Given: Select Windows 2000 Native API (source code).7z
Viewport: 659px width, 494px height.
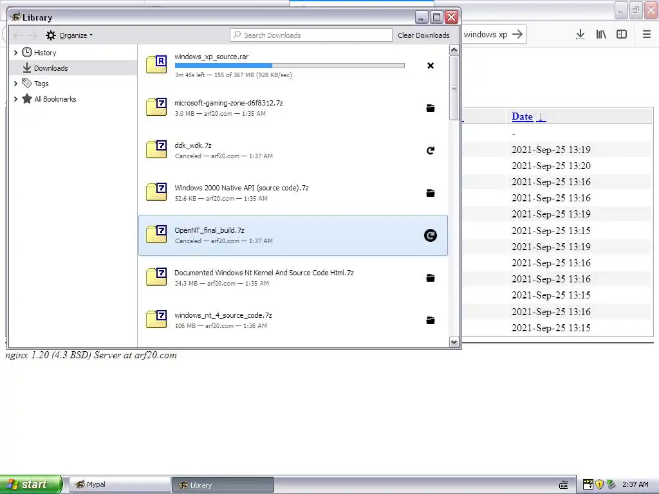Looking at the screenshot, I should (x=293, y=193).
